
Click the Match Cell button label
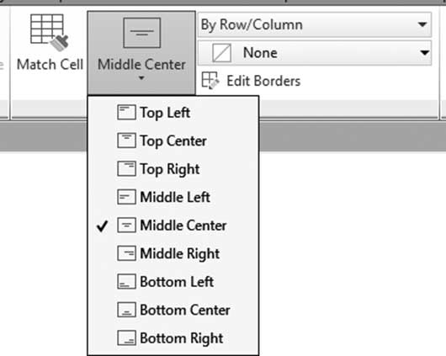(50, 64)
